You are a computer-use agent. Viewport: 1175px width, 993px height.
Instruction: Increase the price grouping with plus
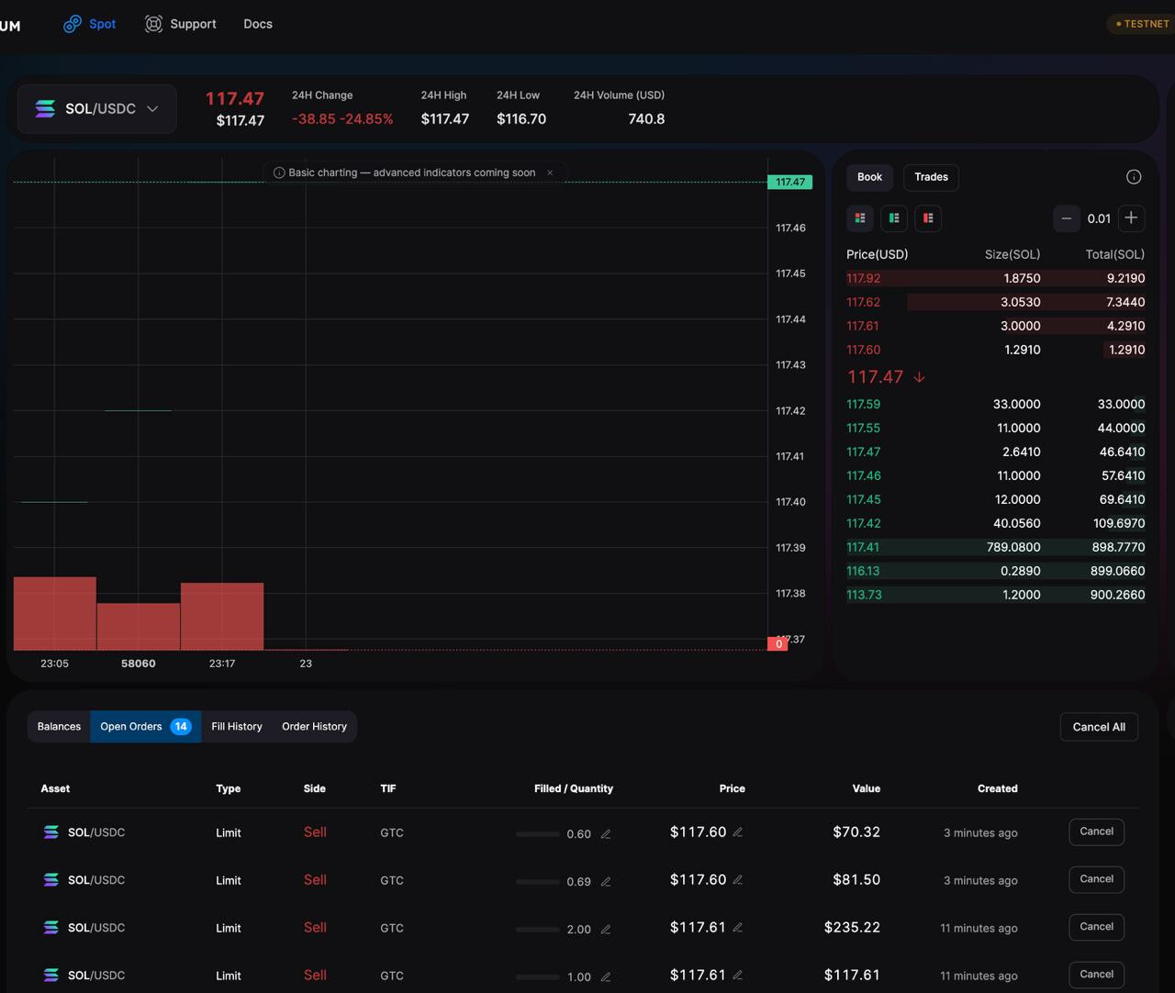tap(1131, 218)
